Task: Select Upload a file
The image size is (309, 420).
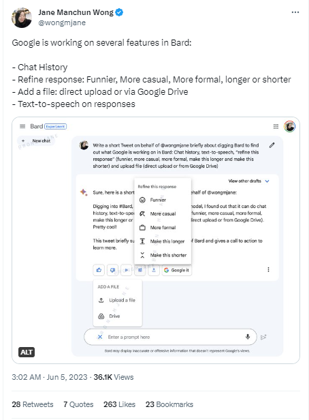Action: pos(117,300)
